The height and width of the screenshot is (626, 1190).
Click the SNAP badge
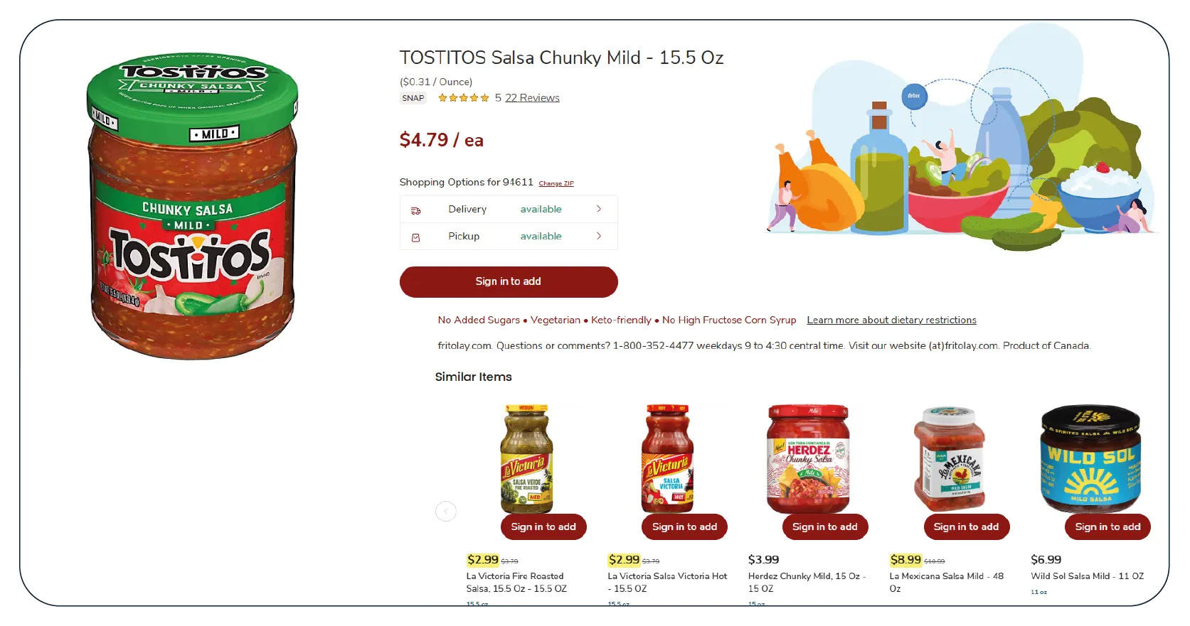413,98
